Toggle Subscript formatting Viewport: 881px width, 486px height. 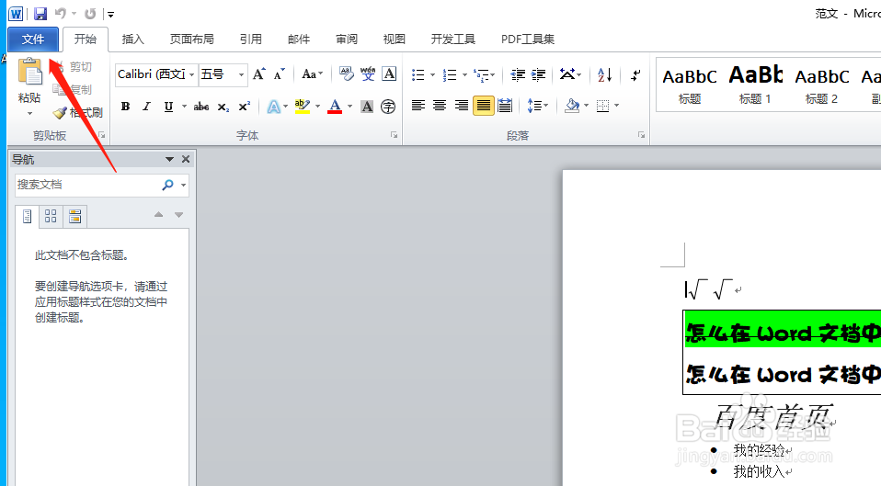coord(223,107)
